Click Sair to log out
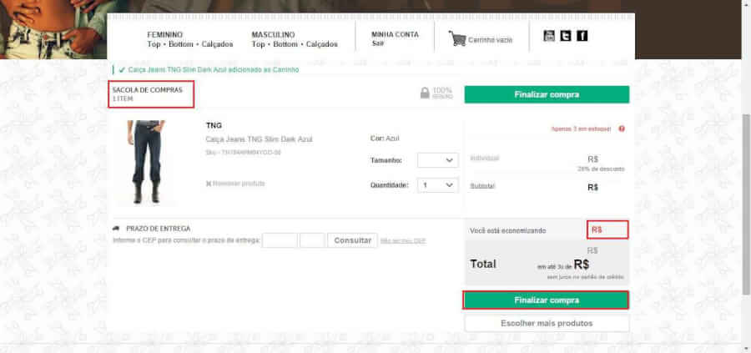751x353 pixels. pyautogui.click(x=376, y=43)
